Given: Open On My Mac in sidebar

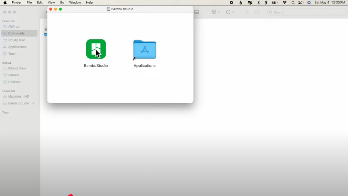Looking at the screenshot, I should (x=19, y=40).
